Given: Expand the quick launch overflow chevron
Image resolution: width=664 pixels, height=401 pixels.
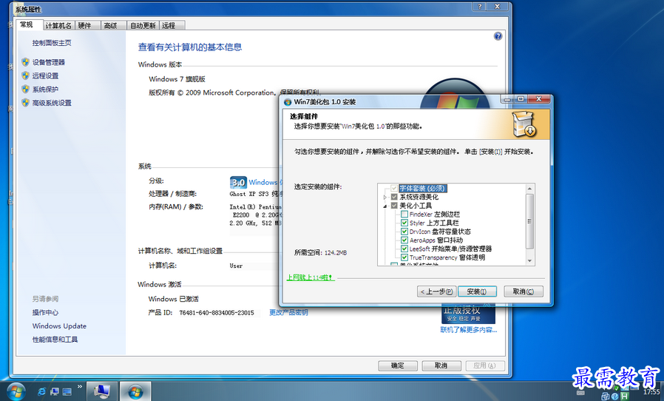Looking at the screenshot, I should coord(79,386).
